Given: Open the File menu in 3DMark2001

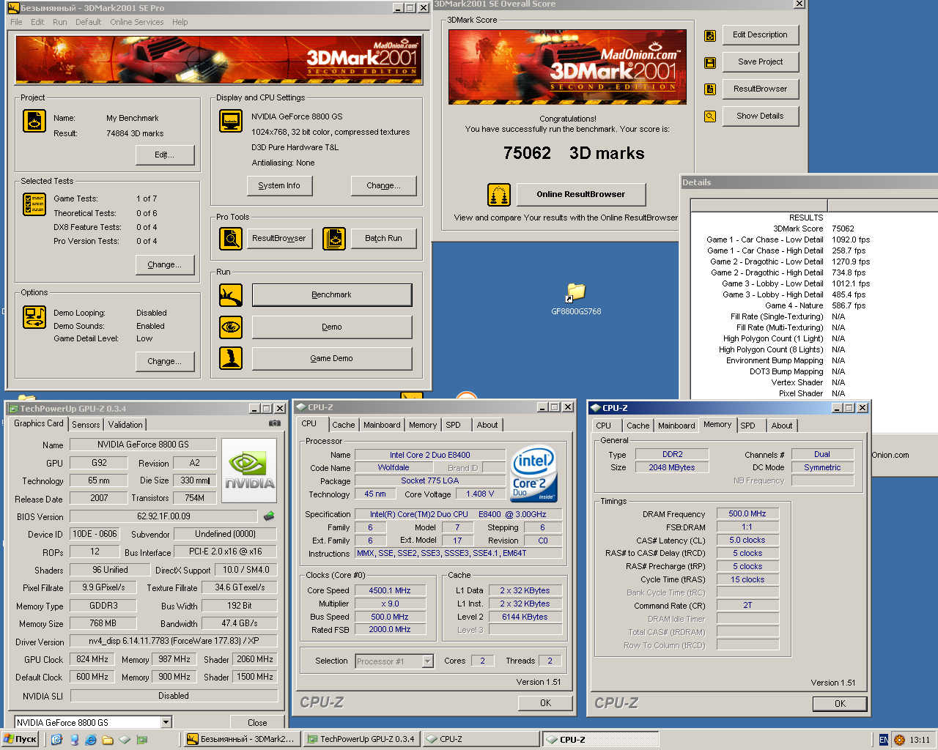Looking at the screenshot, I should coord(16,22).
